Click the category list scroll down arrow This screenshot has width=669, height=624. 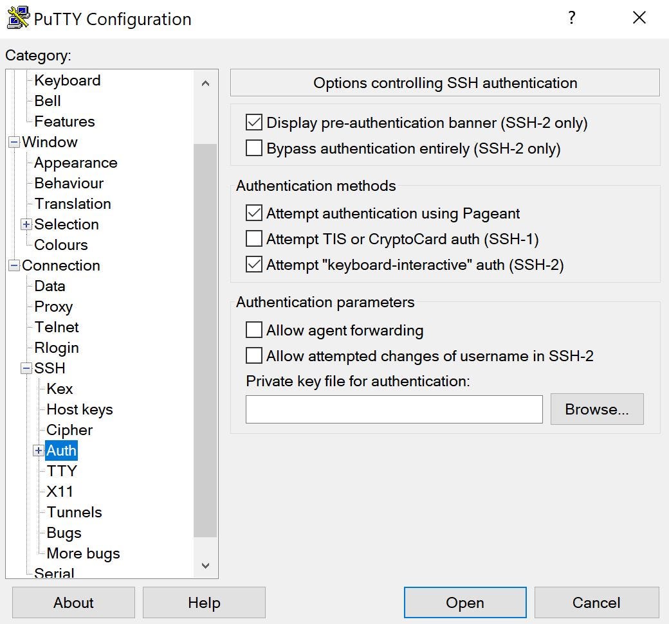tap(205, 566)
